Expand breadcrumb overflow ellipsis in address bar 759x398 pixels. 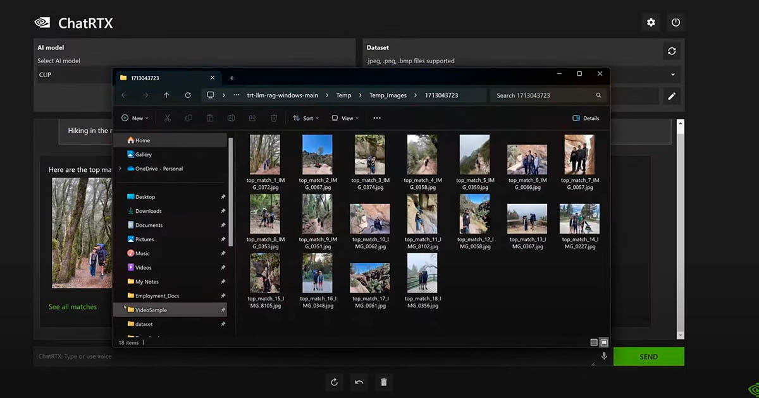(x=237, y=95)
